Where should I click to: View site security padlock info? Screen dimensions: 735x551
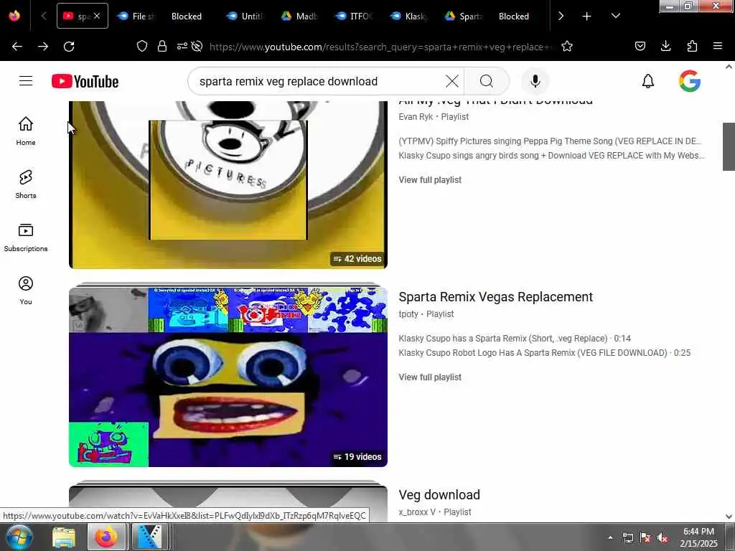[x=162, y=46]
